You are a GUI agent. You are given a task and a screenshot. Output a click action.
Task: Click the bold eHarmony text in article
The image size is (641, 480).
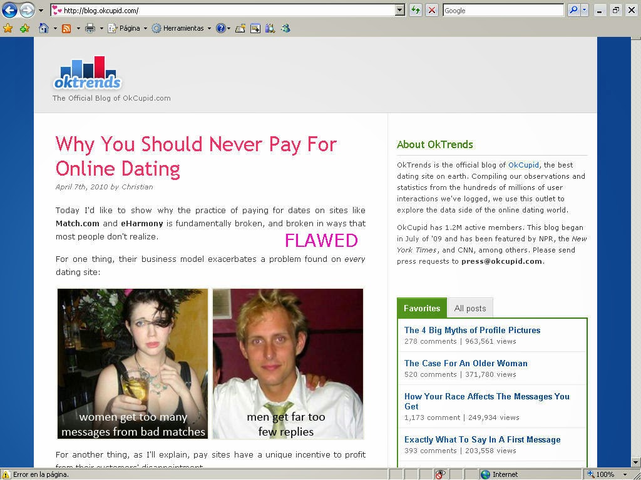pos(142,223)
